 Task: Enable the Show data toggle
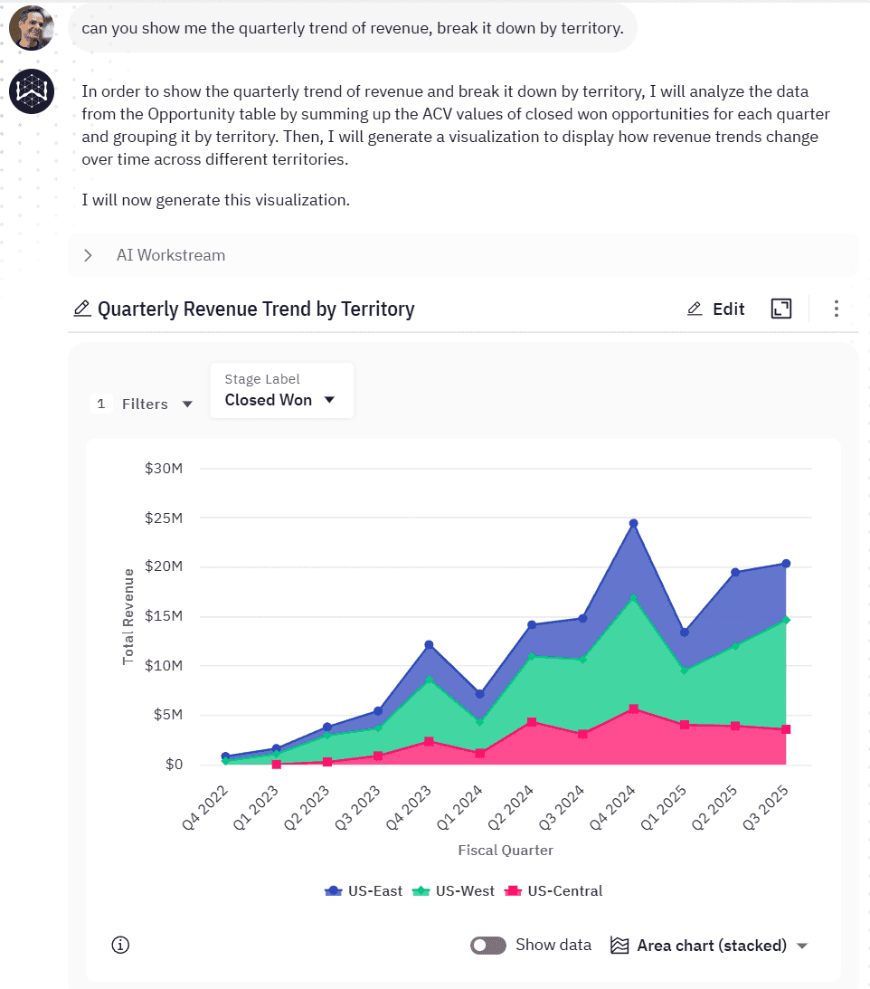487,945
